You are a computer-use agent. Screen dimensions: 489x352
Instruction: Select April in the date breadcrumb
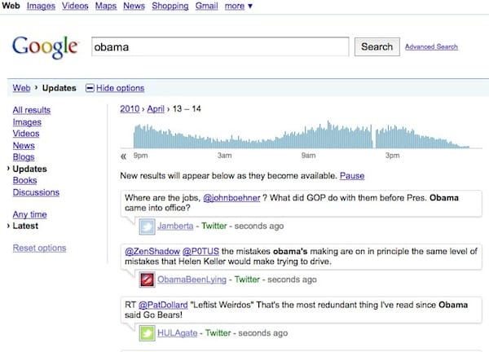(156, 108)
